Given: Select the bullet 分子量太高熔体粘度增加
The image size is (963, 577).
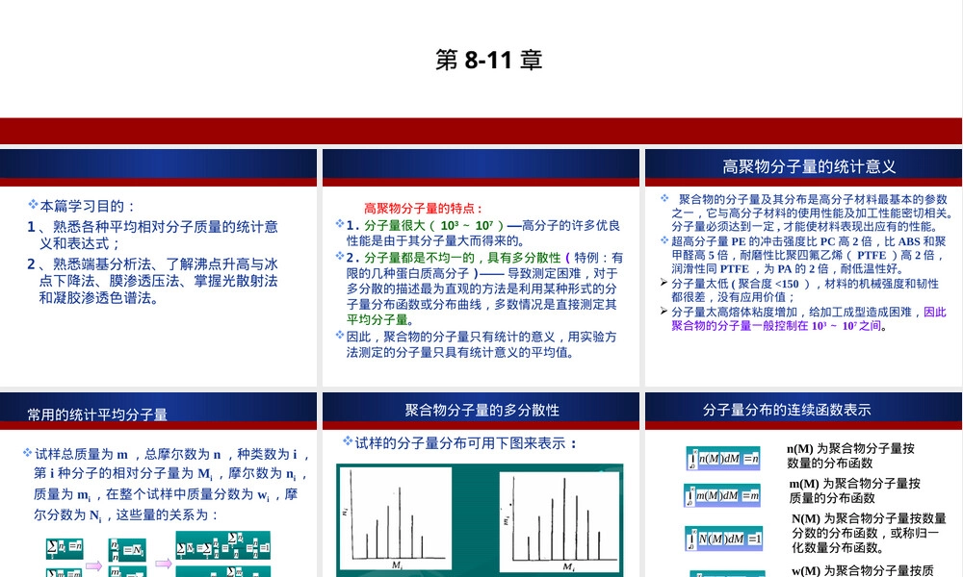Looking at the screenshot, I should pos(803,319).
